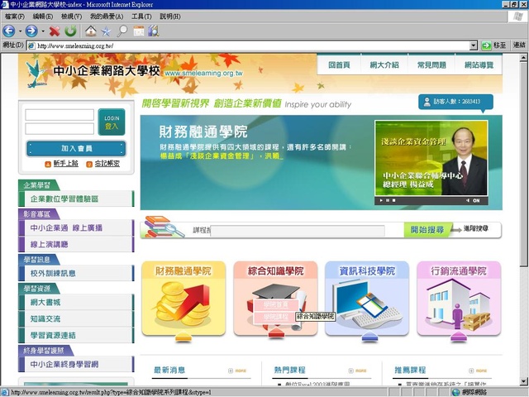Viewport: 529px width, 397px height.
Task: Expand the address bar dropdown arrow
Action: click(x=474, y=45)
